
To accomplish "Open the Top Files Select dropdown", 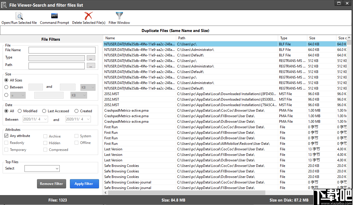I will (x=42, y=168).
